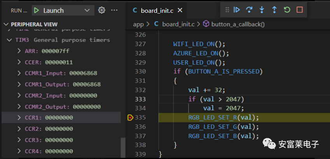330x159 pixels.
Task: Select the CCER value 00000011
Action: click(59, 62)
